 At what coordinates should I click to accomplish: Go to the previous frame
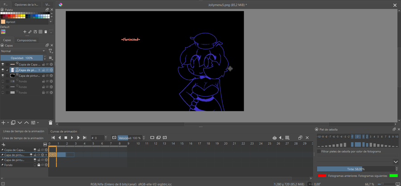click(x=59, y=137)
